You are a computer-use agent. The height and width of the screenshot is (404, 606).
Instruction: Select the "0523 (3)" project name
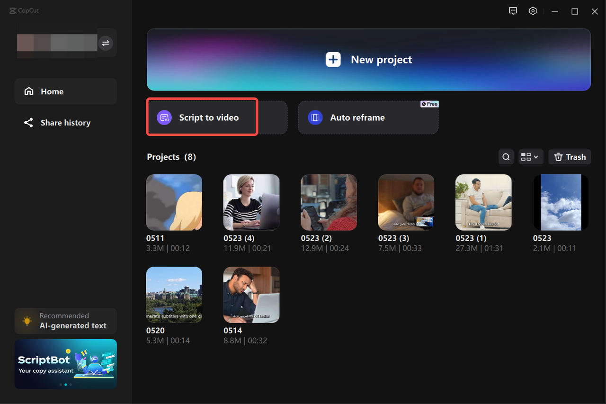coord(394,238)
